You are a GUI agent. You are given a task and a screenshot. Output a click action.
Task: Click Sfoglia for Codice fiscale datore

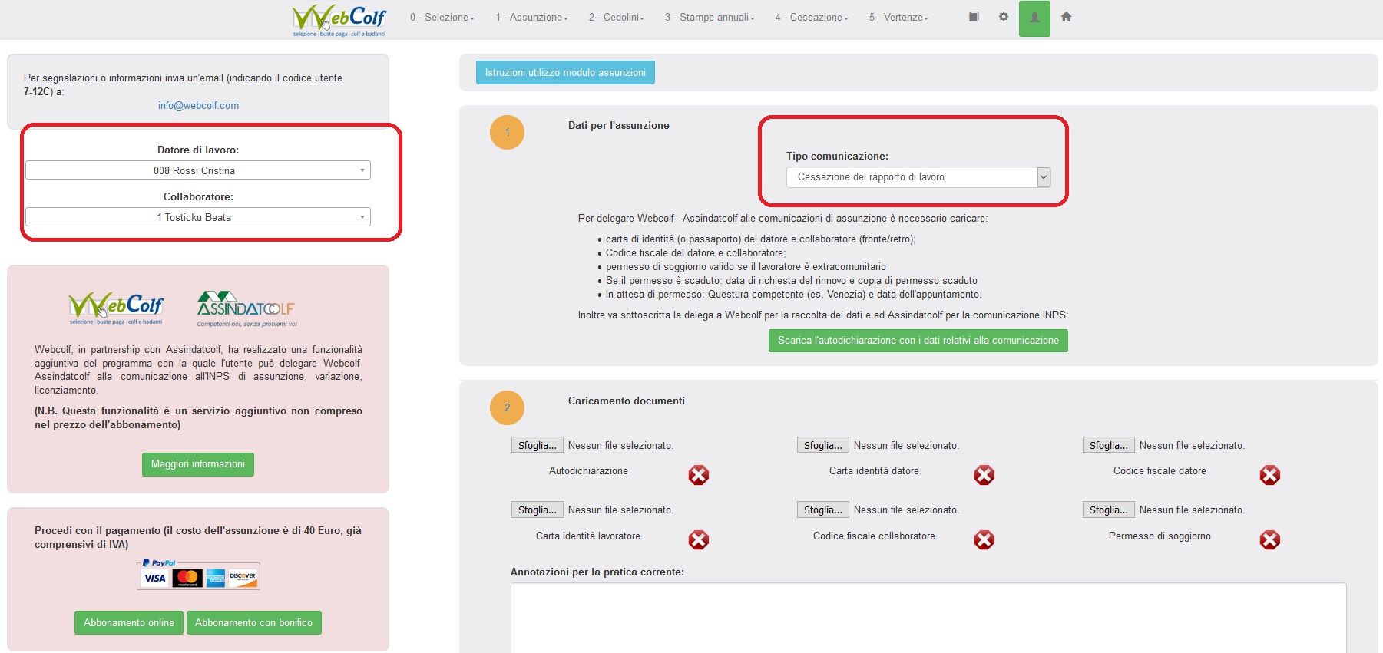click(x=1109, y=446)
